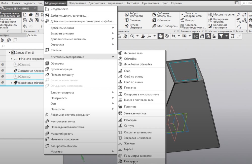The image size is (252, 164).
Task: Click the Точка по координатам button
Action: point(192,15)
